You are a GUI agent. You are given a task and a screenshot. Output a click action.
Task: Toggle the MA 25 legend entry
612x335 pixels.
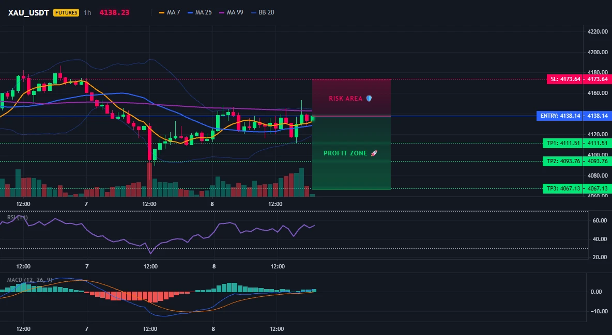click(200, 12)
